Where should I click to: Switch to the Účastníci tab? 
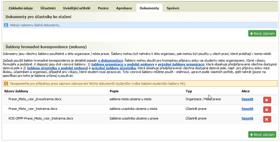click(x=48, y=8)
